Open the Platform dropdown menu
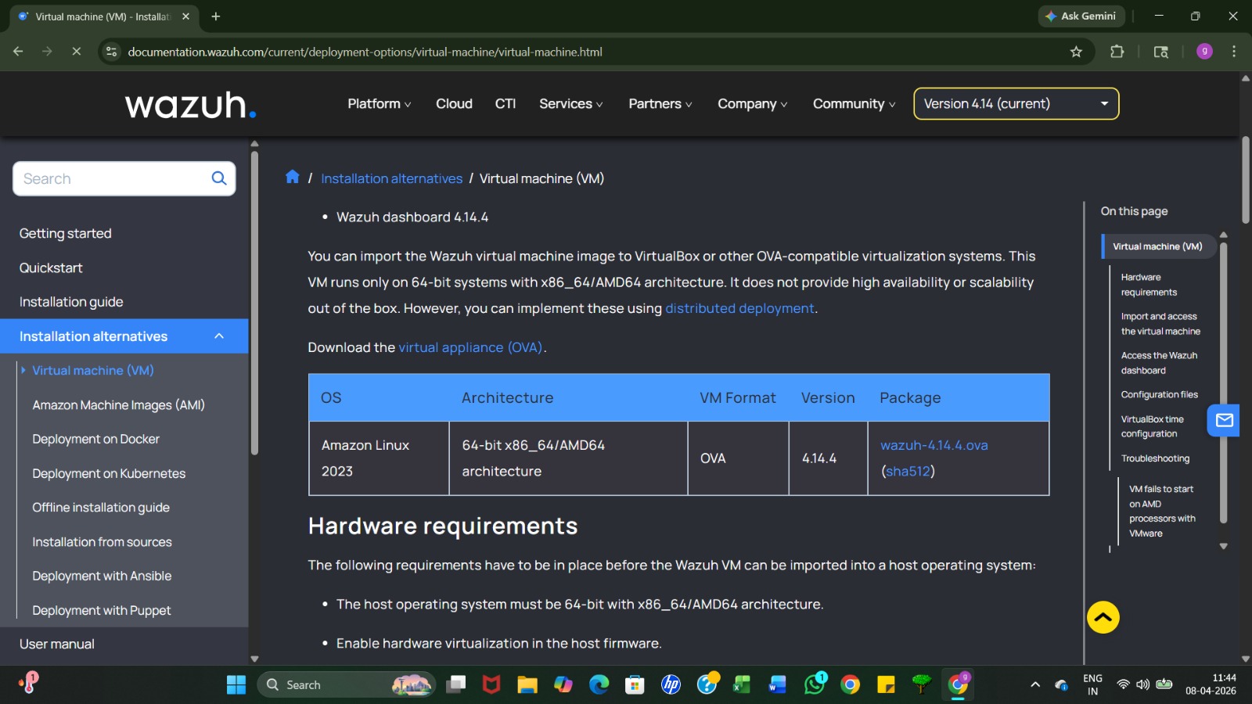This screenshot has width=1252, height=704. 380,104
